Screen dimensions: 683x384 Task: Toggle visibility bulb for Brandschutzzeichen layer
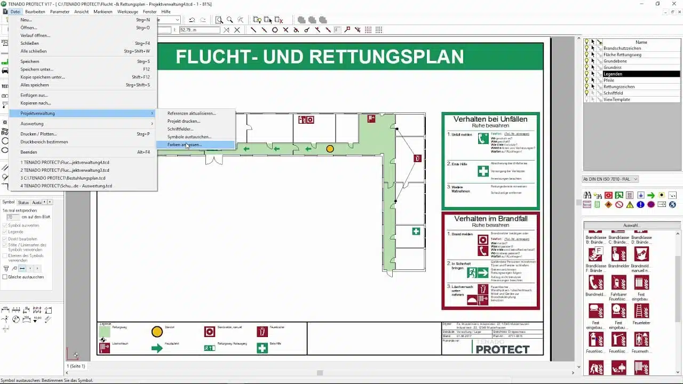pos(586,48)
